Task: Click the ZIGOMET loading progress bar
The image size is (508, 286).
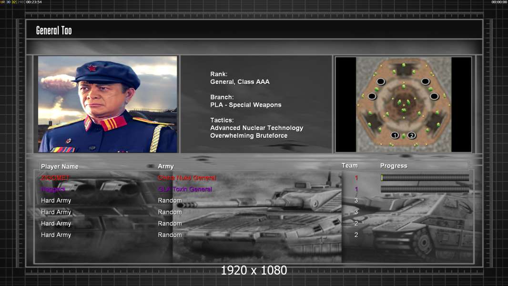Action: (425, 177)
